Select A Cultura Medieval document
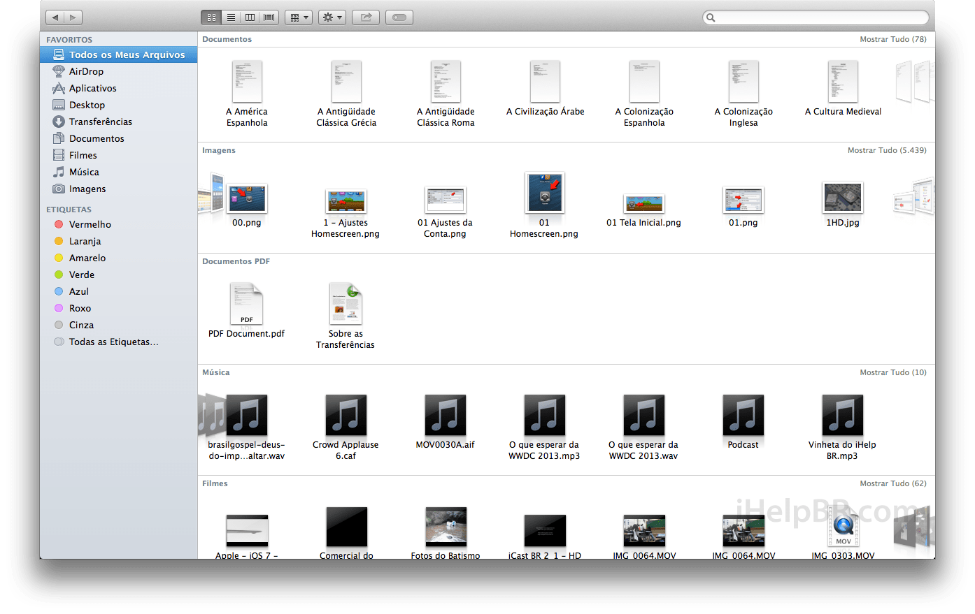 coord(843,88)
